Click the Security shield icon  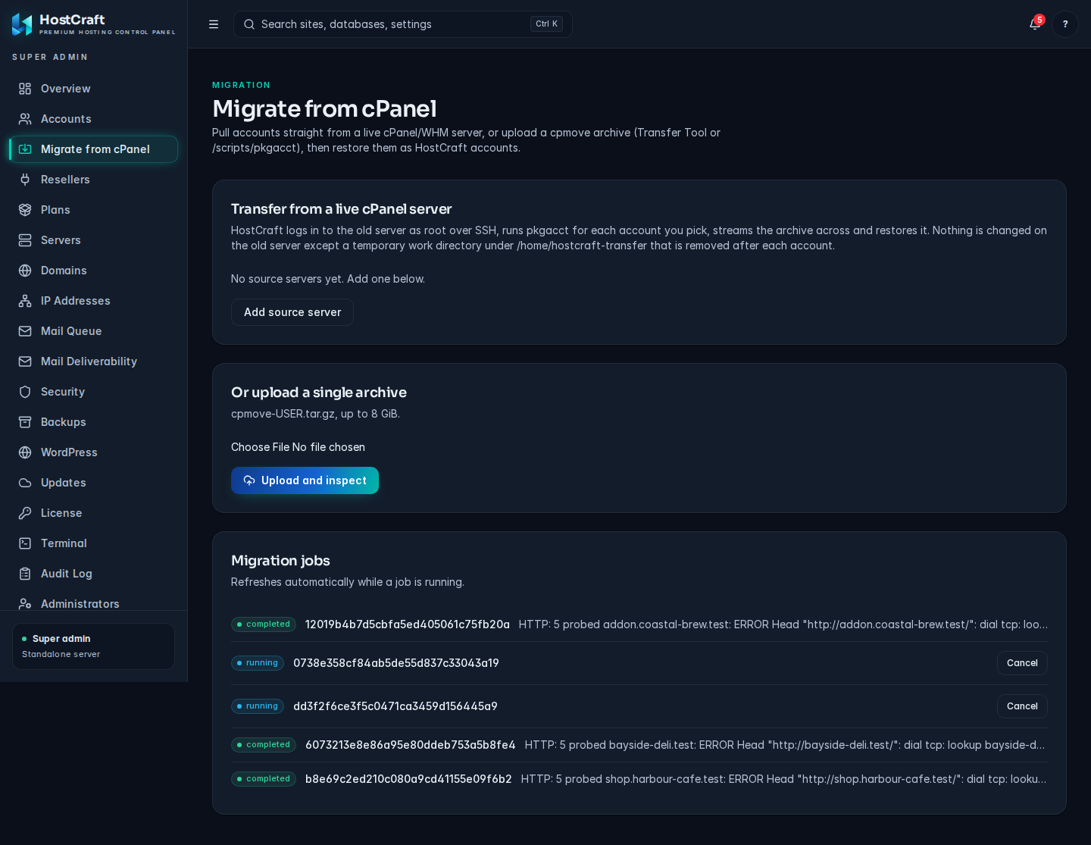coord(25,392)
